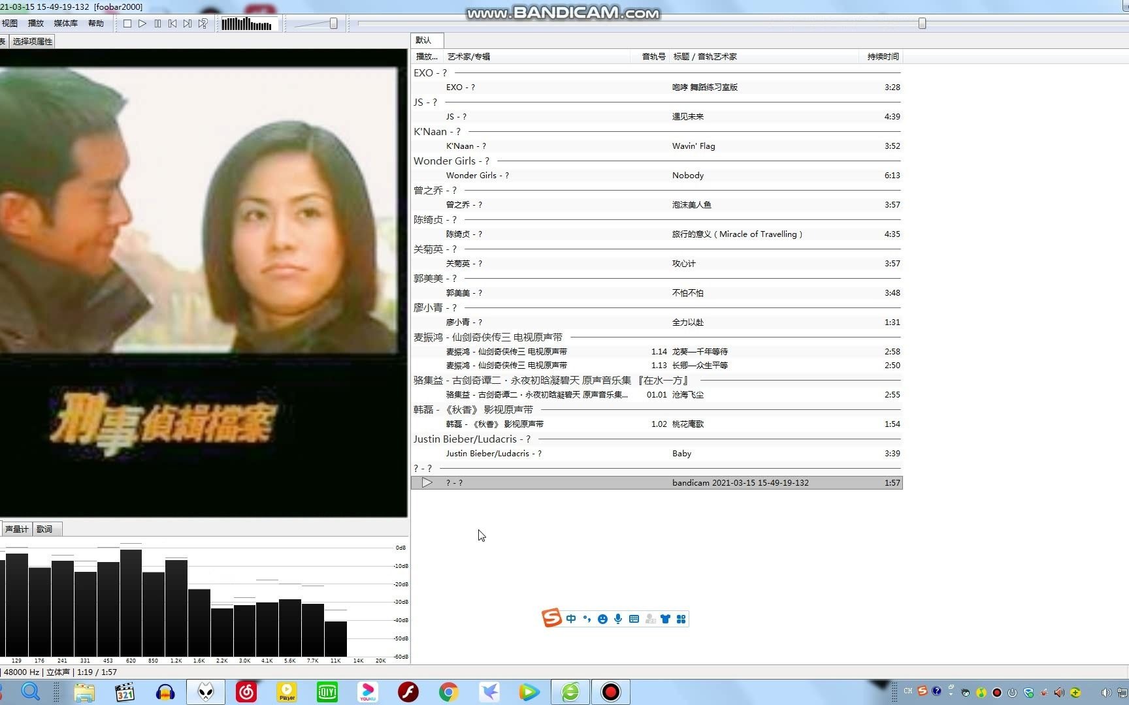Select the track 旅行的意义 (Miracle of Travelling)
Image resolution: width=1129 pixels, height=705 pixels.
click(657, 234)
